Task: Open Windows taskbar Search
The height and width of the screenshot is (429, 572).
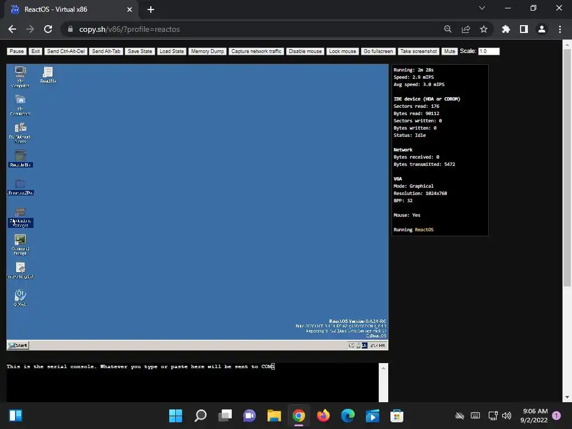Action: [x=201, y=416]
